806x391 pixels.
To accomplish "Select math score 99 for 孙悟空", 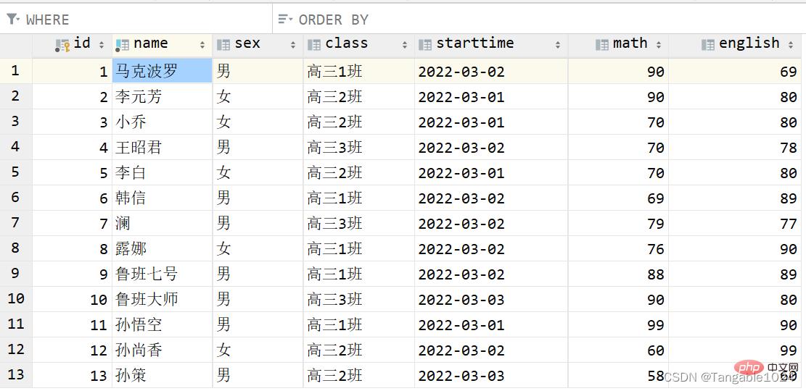I will 617,325.
